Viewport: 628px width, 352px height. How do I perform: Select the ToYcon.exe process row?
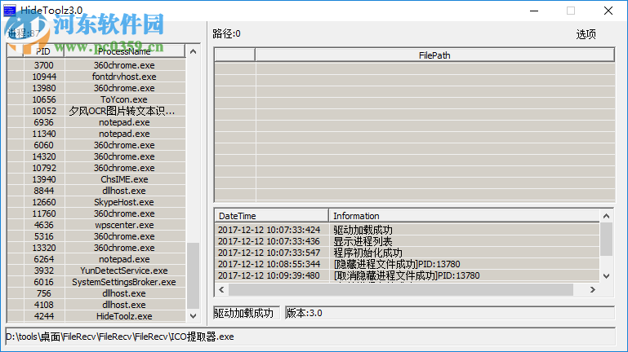[96, 99]
